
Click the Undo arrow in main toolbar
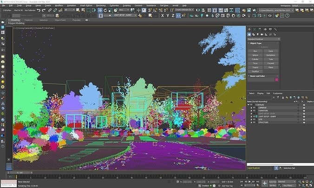39,10
